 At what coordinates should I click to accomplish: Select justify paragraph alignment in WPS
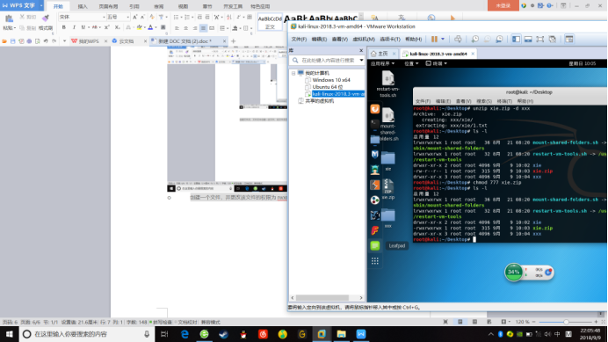click(x=203, y=28)
